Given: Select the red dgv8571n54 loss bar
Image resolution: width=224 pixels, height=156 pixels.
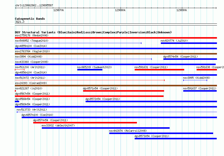Looking at the screenshot, I should pyautogui.click(x=124, y=91).
